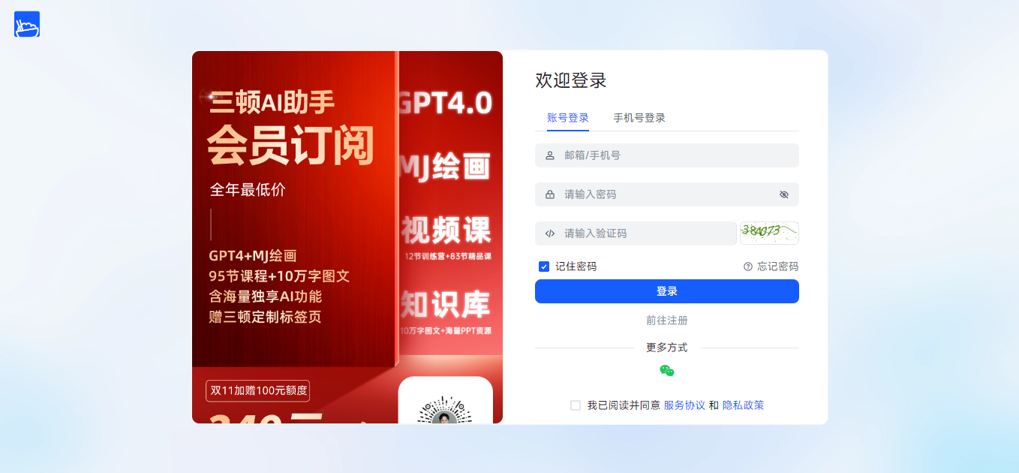Click the 会员订阅 banner headline

[290, 146]
